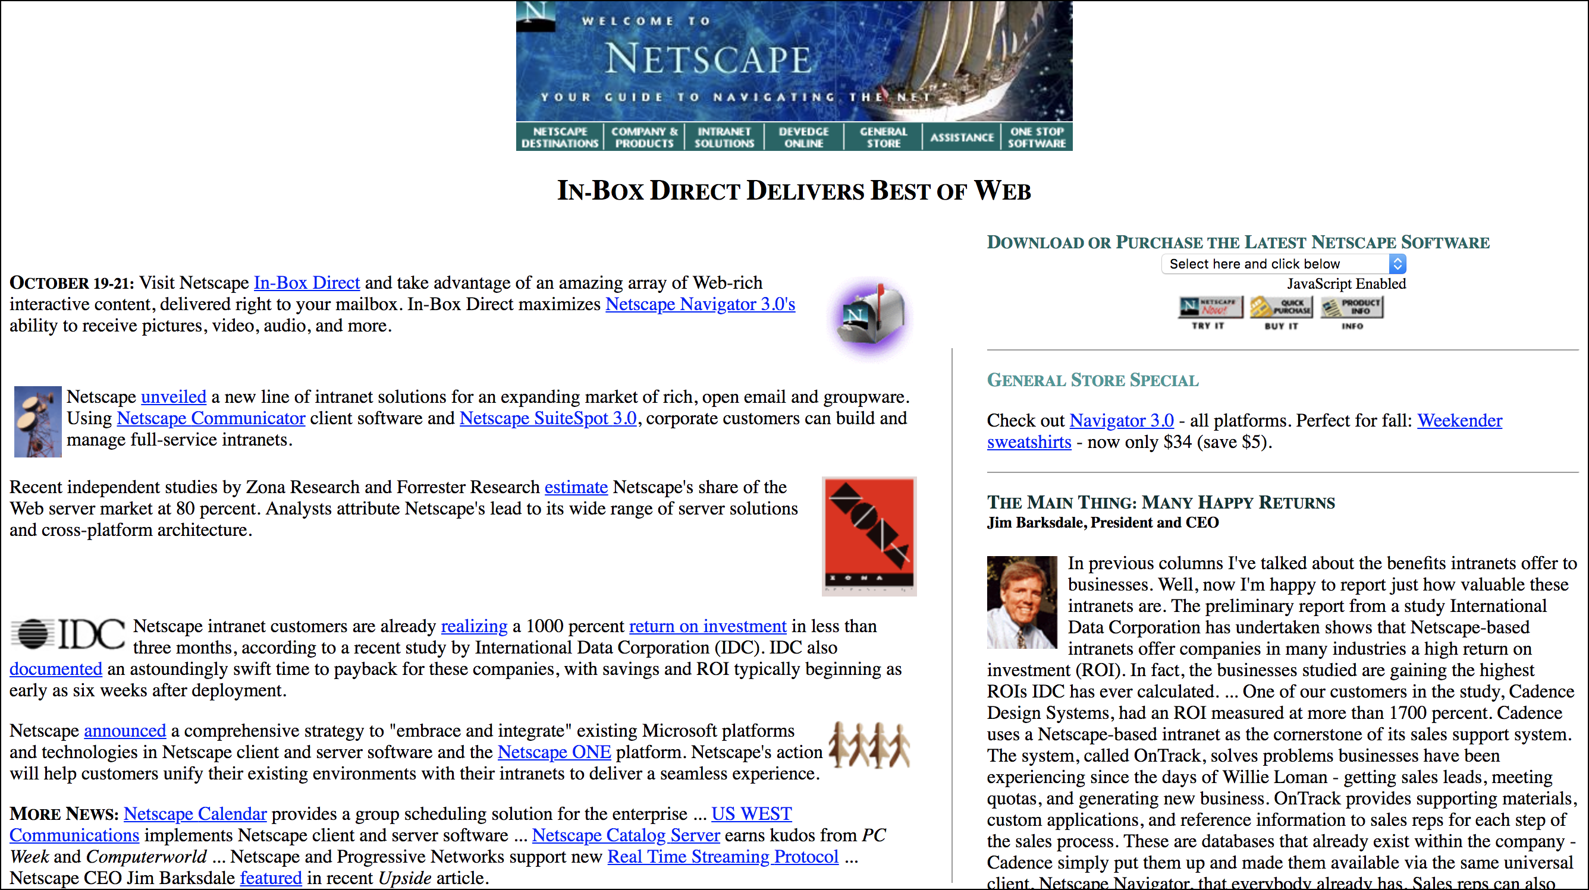1589x890 pixels.
Task: Click the Netscape Now Try It button
Action: 1210,308
